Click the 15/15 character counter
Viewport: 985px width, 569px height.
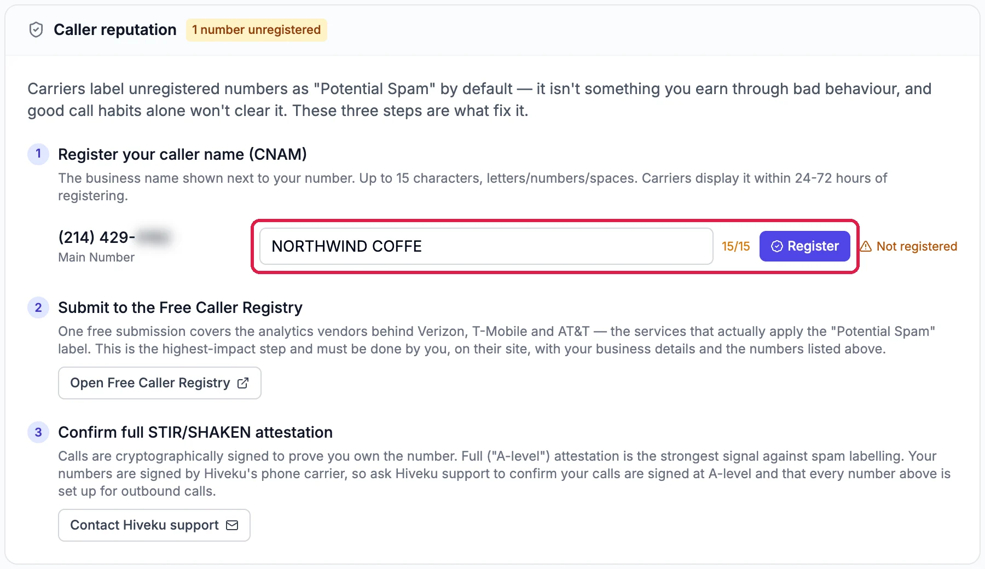tap(735, 247)
